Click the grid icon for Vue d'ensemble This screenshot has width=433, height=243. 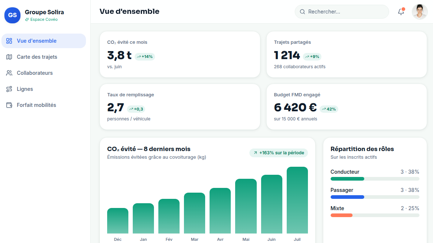pos(9,41)
